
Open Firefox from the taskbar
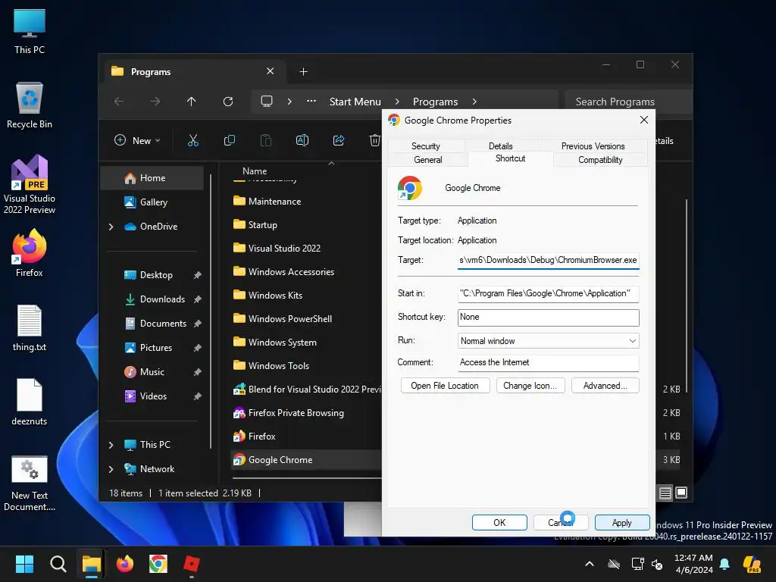(125, 564)
